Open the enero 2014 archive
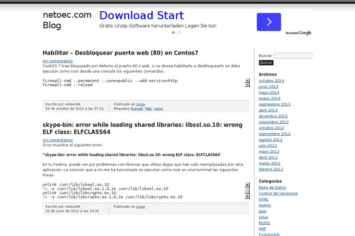This screenshot has height=236, width=355. click(269, 99)
